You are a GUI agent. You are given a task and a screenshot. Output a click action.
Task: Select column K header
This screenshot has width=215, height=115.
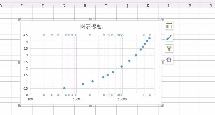pos(148,6)
